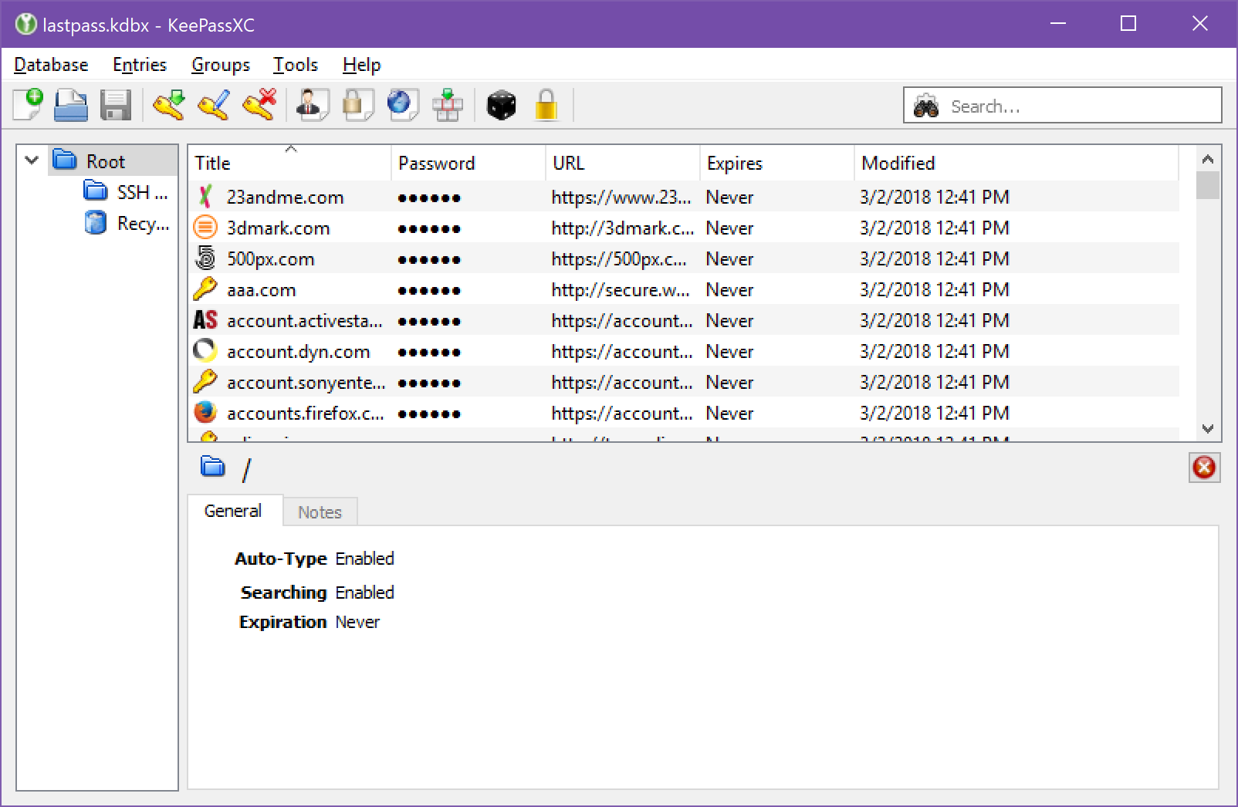Open a database with the folder icon
Screen dimensions: 1238x807
71,105
